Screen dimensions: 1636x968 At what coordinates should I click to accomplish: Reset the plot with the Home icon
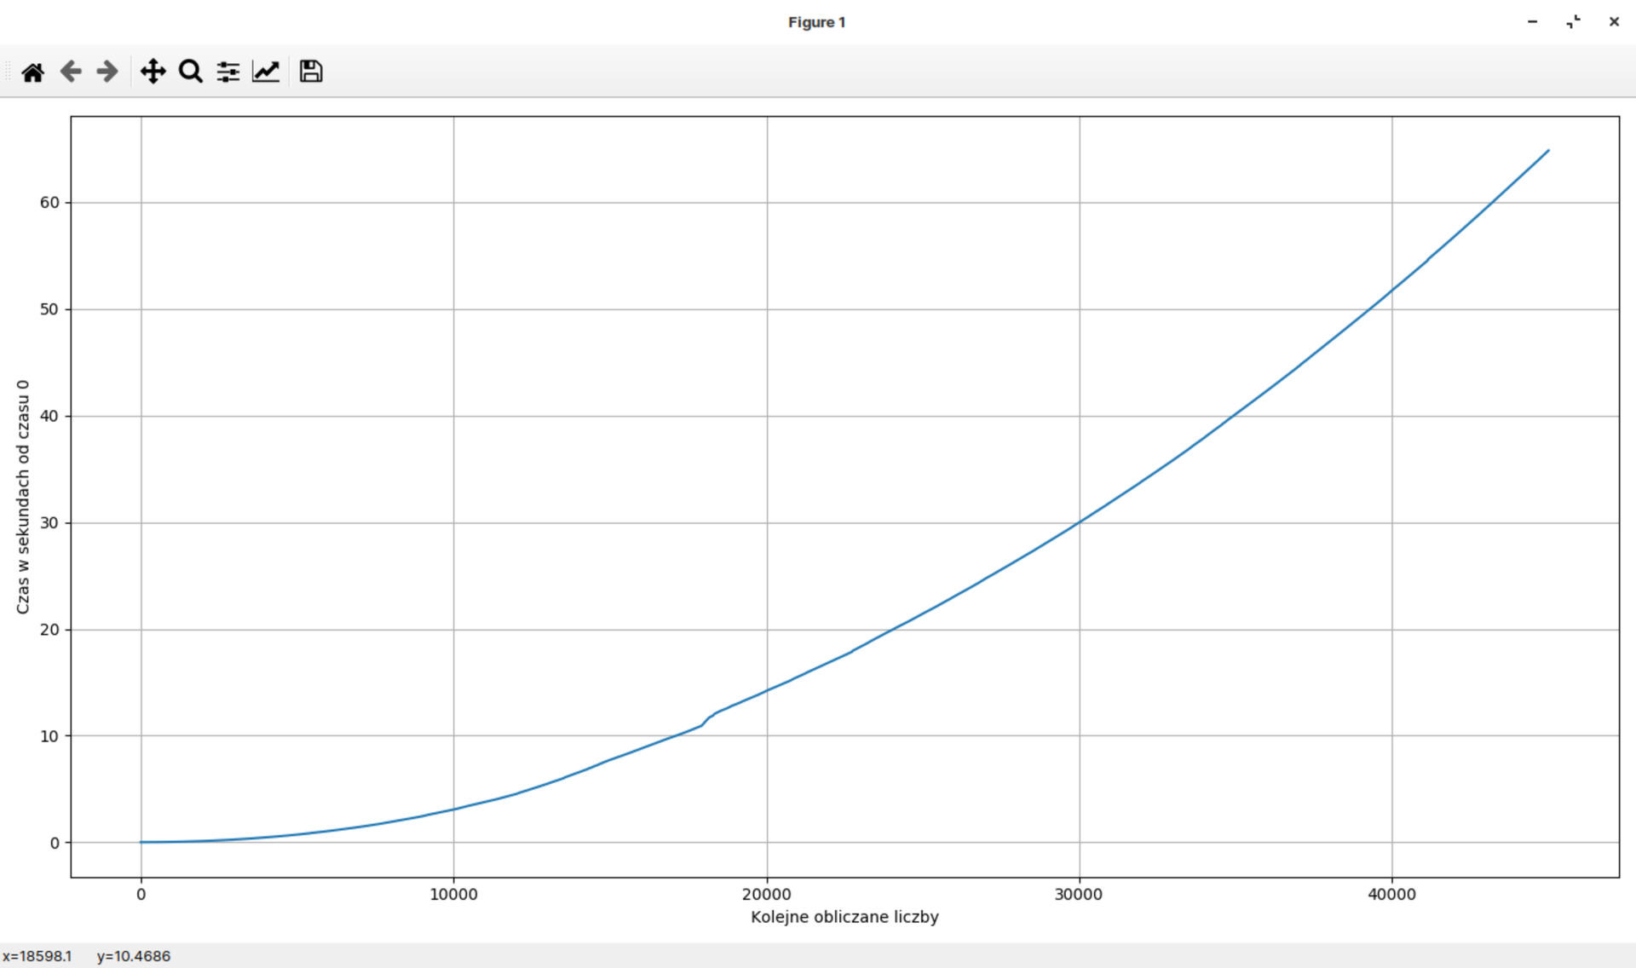point(33,72)
